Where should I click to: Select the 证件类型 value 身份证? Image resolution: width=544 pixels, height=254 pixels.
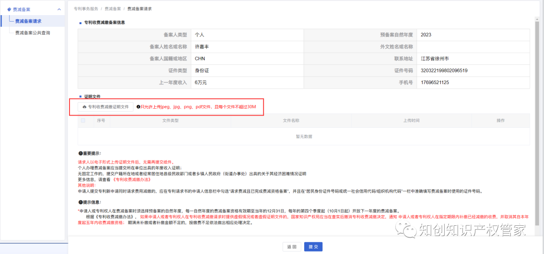tap(201, 71)
